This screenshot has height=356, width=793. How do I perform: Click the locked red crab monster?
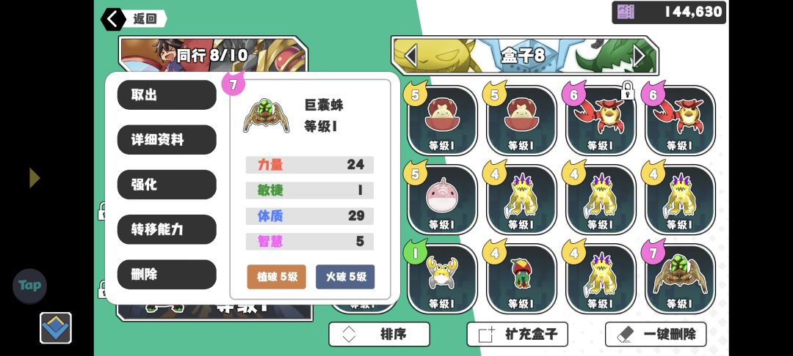tap(600, 120)
